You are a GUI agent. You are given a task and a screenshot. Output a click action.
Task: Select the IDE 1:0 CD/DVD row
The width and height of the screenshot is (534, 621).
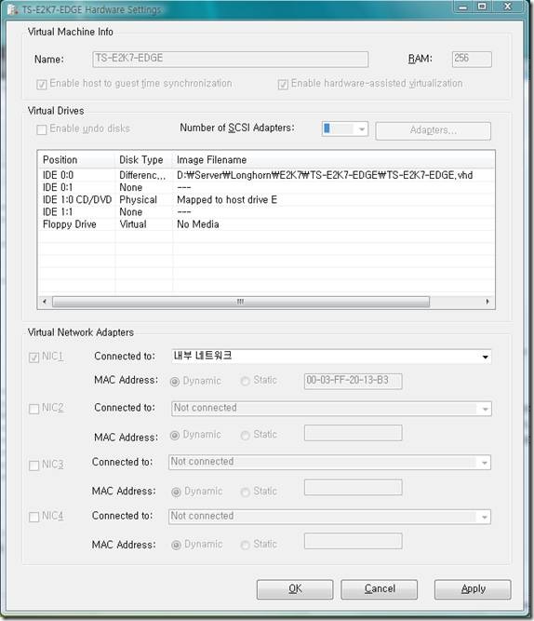pyautogui.click(x=266, y=200)
